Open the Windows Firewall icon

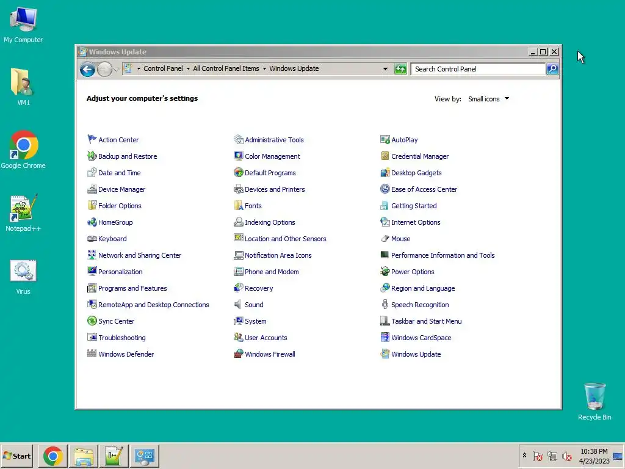pyautogui.click(x=239, y=354)
